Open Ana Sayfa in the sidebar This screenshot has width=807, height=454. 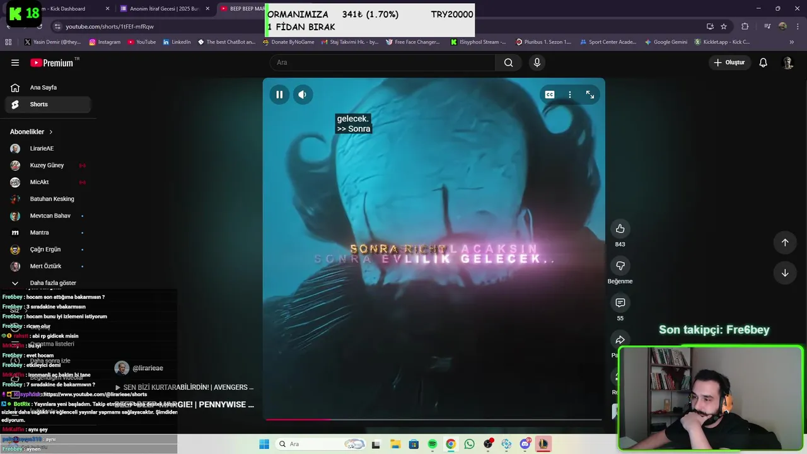[x=48, y=88]
